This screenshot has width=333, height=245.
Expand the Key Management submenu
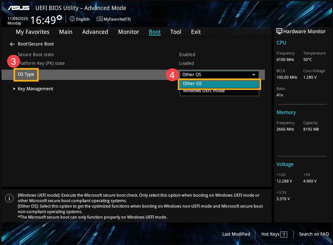click(x=35, y=89)
